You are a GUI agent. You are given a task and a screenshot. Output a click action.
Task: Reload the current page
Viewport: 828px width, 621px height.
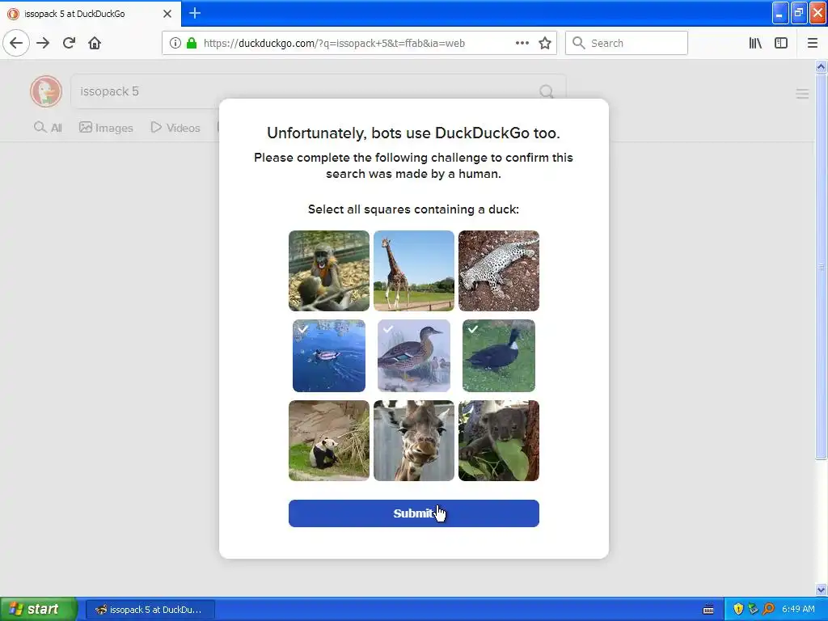point(69,43)
